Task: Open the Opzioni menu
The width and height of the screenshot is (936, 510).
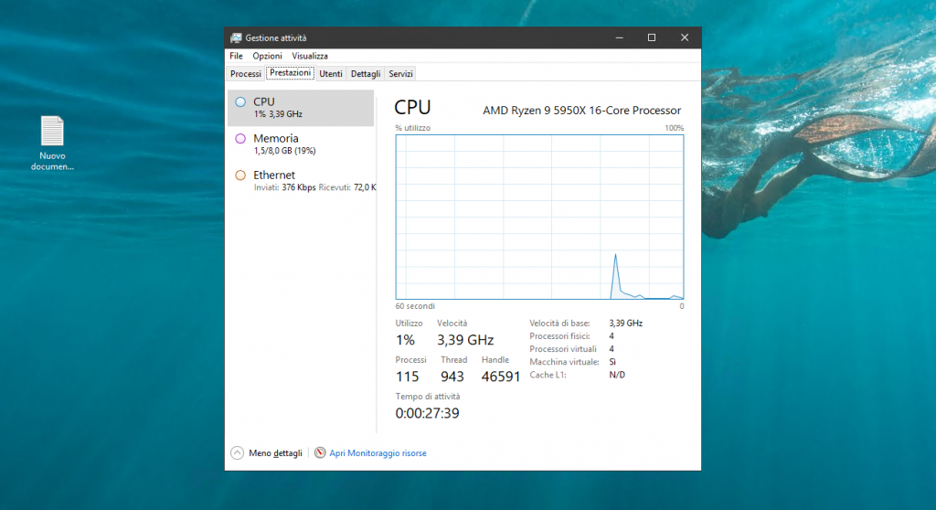Action: (268, 56)
